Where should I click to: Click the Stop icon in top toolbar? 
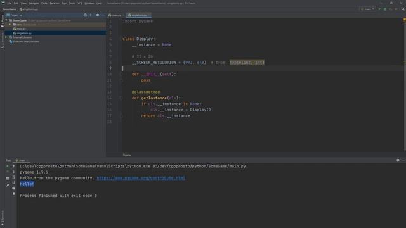pyautogui.click(x=396, y=9)
